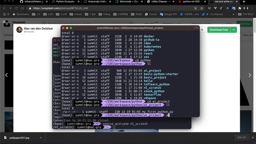Click the page vertical scrollbar
Viewport: 256px width, 144px height.
255,26
